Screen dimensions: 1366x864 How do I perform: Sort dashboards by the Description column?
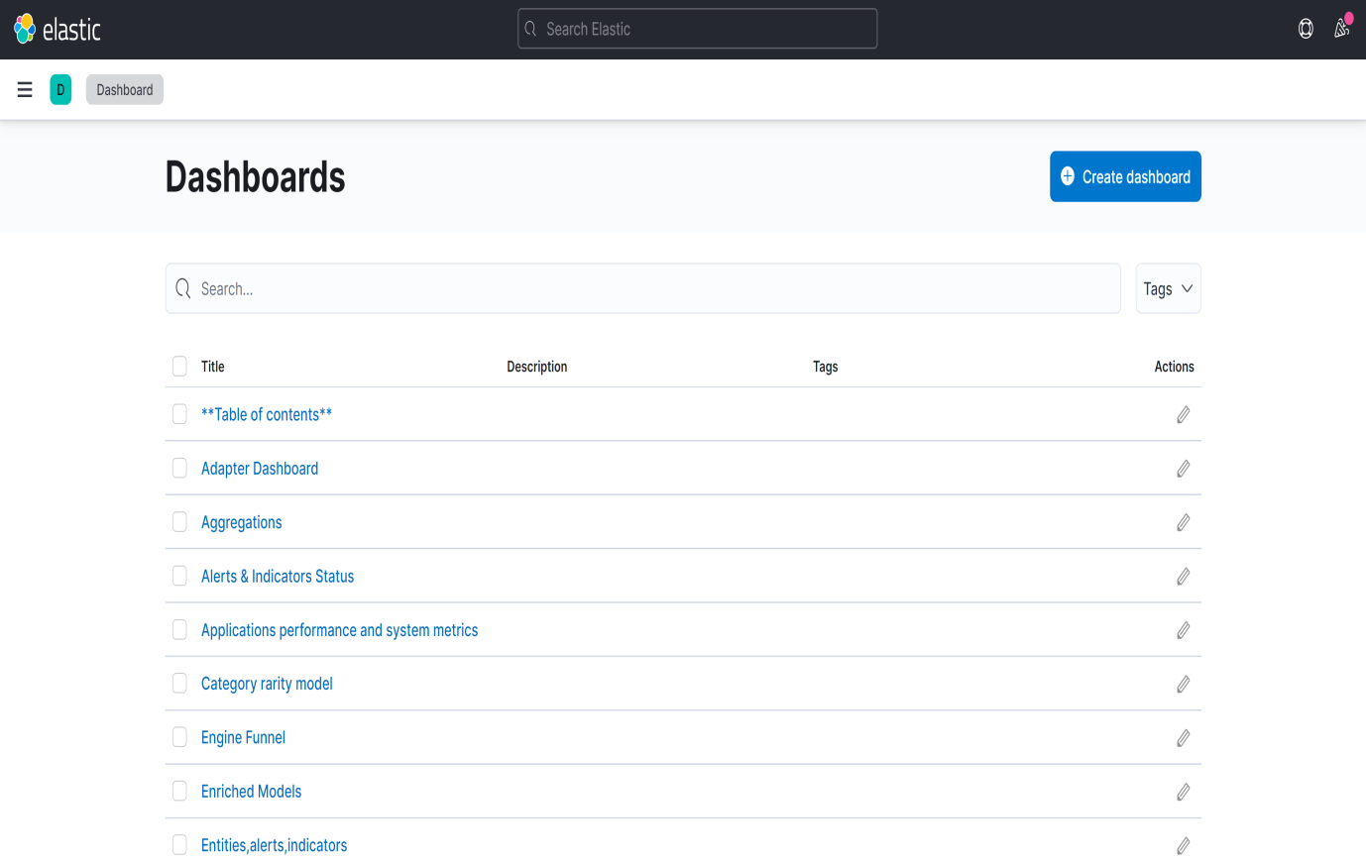[536, 366]
